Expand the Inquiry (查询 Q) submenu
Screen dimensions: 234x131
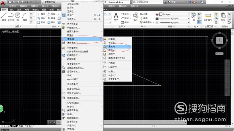click(83, 39)
